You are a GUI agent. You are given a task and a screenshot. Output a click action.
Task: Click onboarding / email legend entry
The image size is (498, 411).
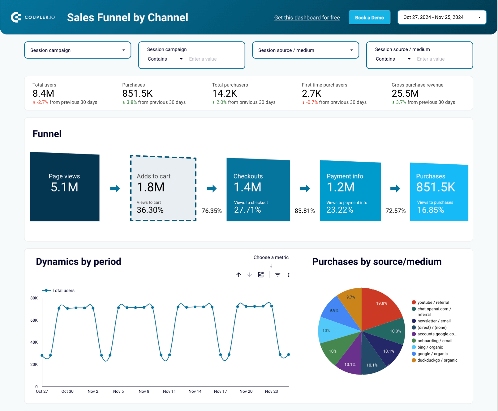coord(432,341)
